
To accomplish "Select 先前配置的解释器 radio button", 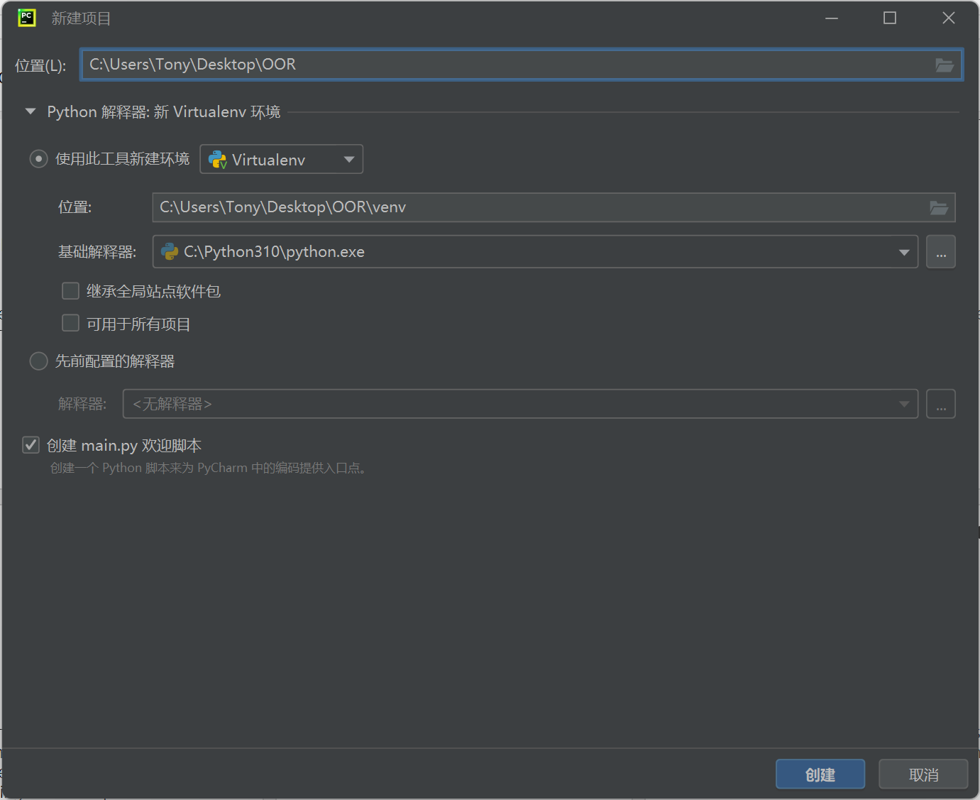I will tap(38, 361).
